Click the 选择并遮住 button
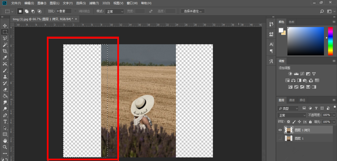 click(x=193, y=11)
